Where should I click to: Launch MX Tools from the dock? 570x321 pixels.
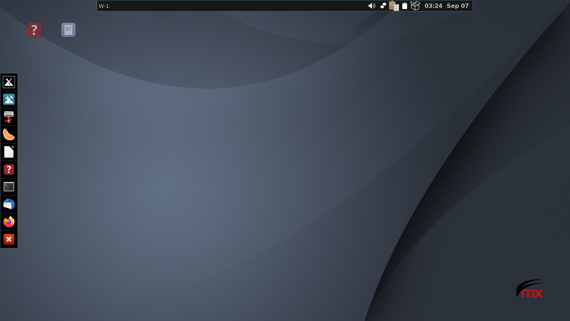(x=9, y=100)
